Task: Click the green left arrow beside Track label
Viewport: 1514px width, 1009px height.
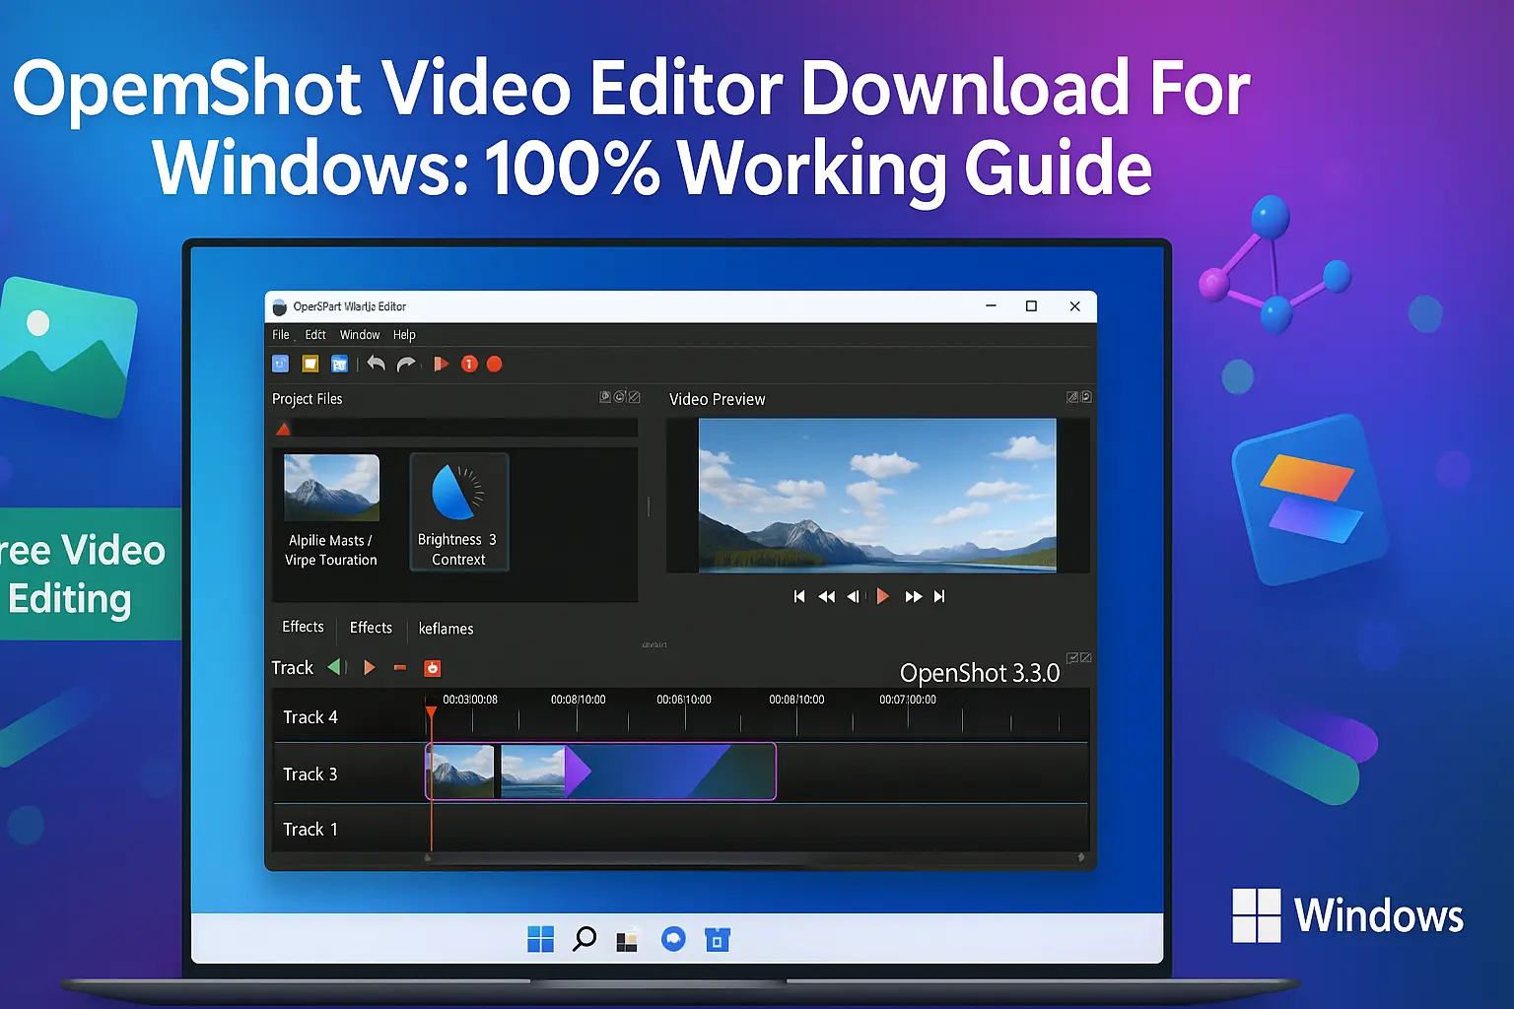Action: [335, 667]
